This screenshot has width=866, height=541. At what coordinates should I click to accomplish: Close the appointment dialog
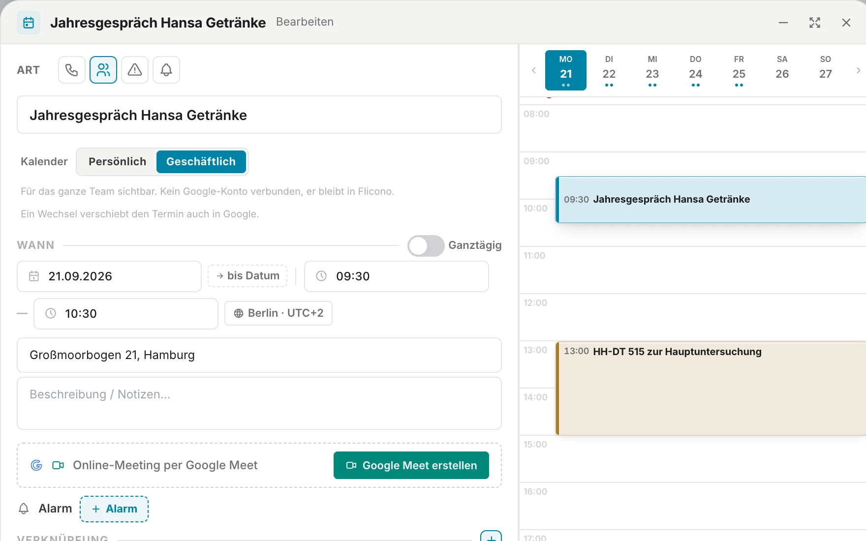click(846, 23)
